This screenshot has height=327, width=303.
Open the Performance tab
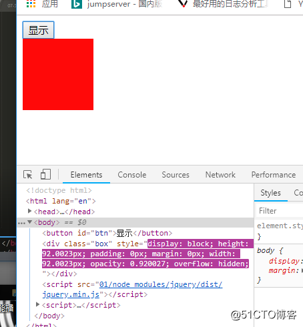click(274, 175)
